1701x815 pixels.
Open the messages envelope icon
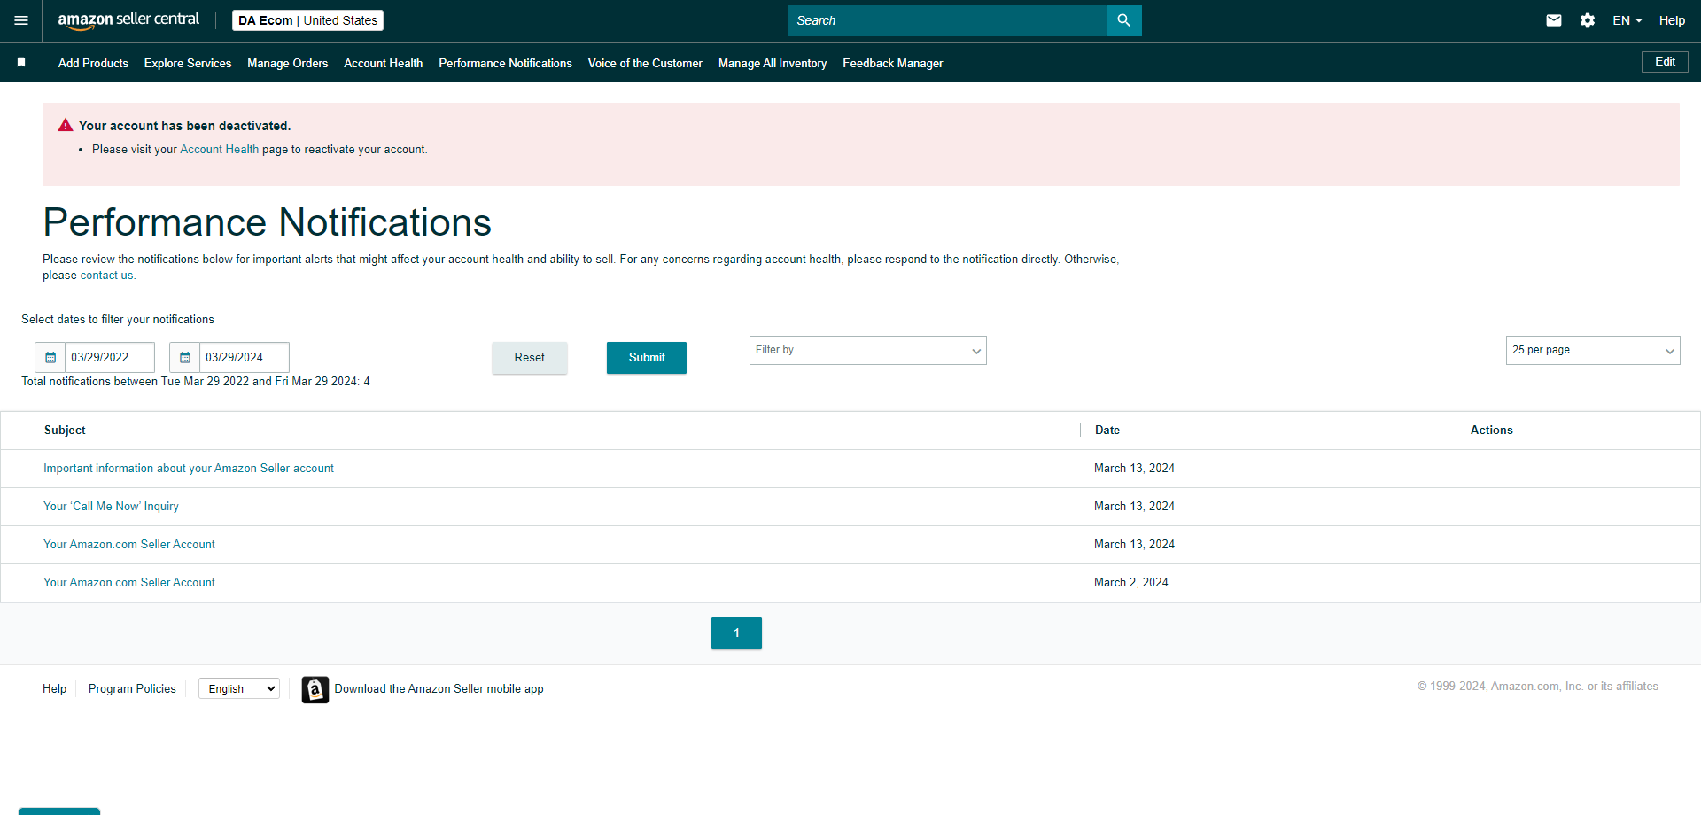click(1554, 20)
